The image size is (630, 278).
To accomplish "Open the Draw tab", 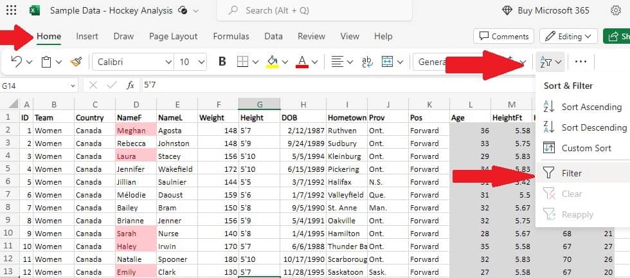I will 123,36.
